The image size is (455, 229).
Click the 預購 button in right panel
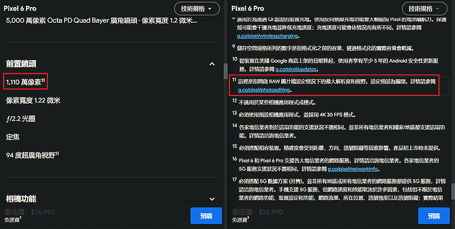pos(434,216)
